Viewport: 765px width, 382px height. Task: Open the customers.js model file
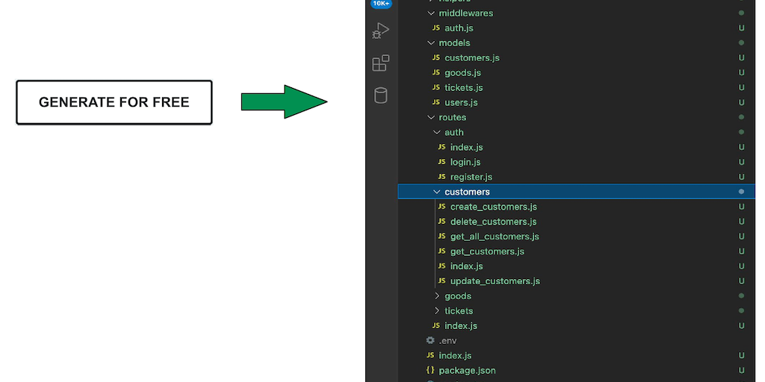[471, 57]
